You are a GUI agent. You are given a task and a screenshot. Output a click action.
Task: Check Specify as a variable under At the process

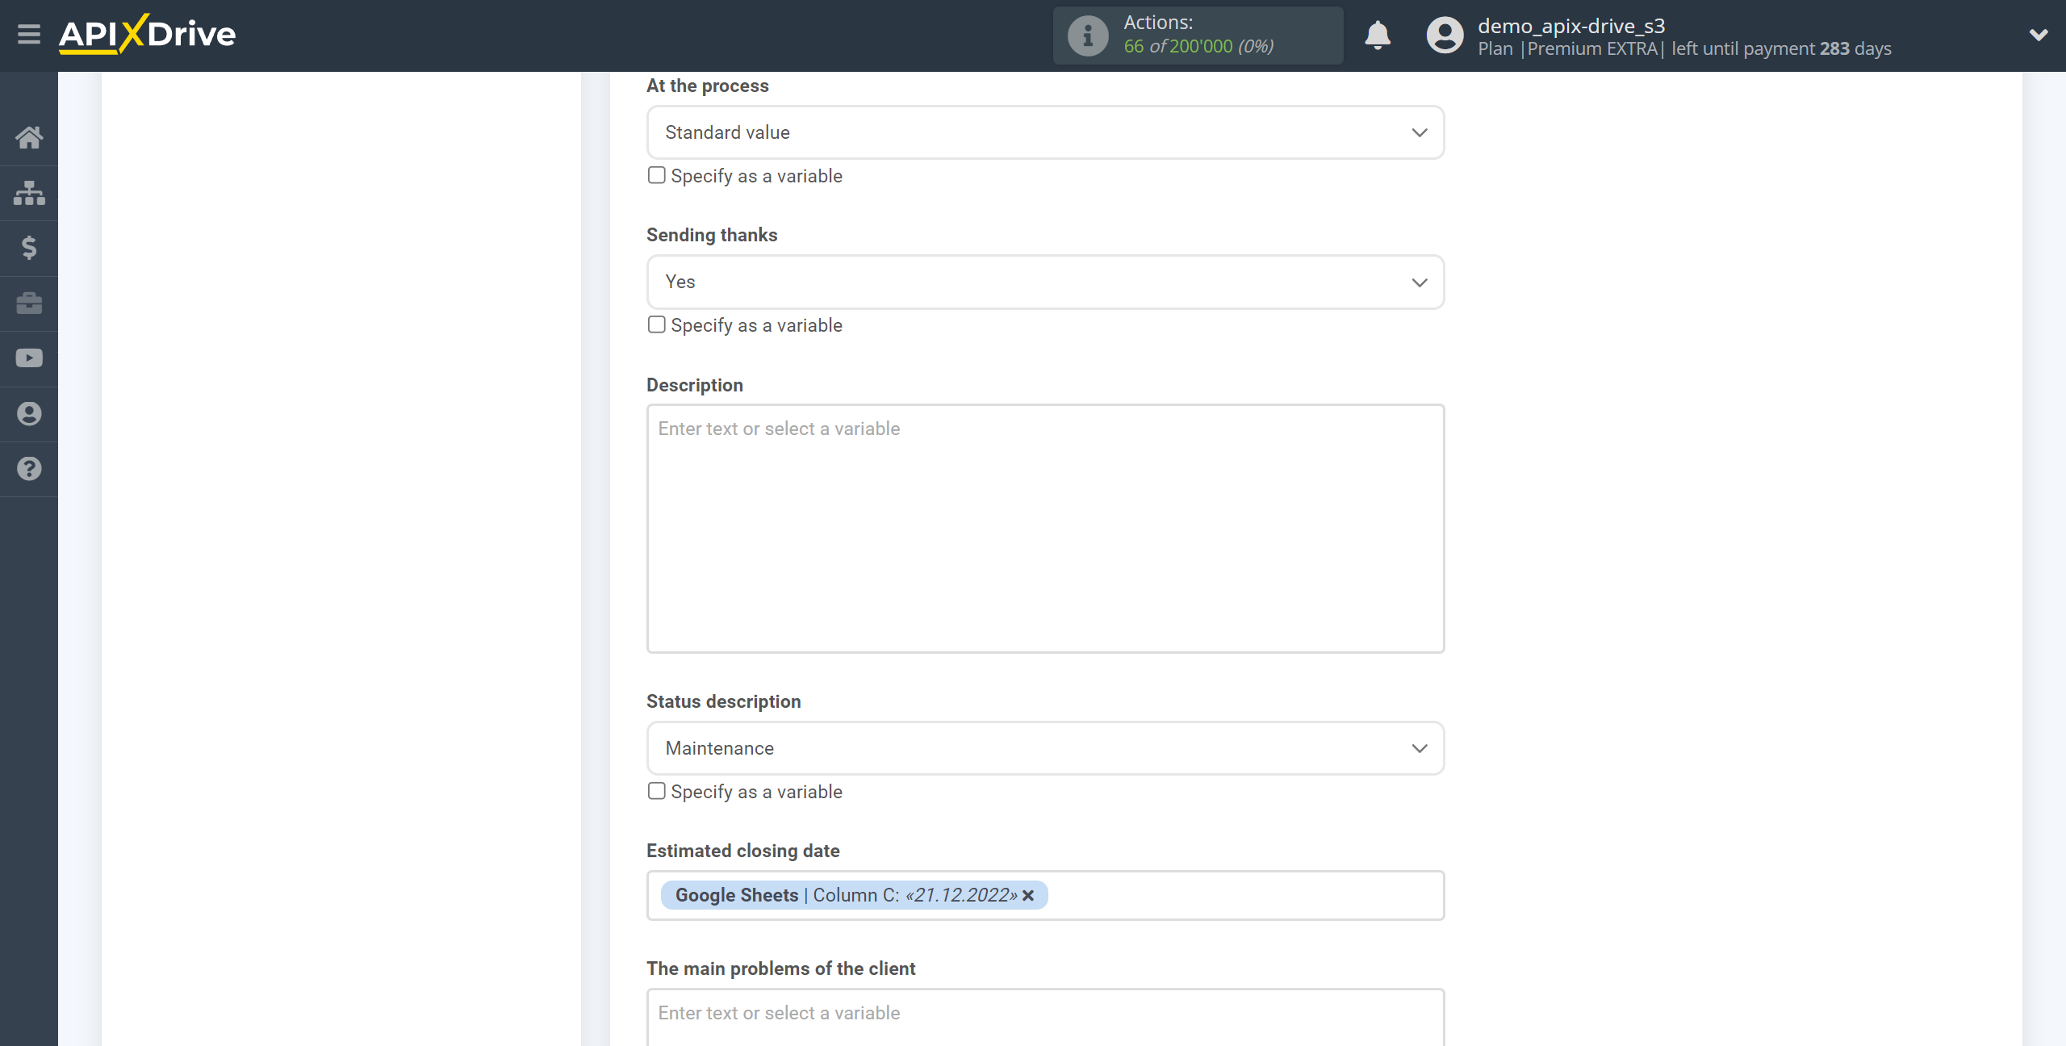657,175
